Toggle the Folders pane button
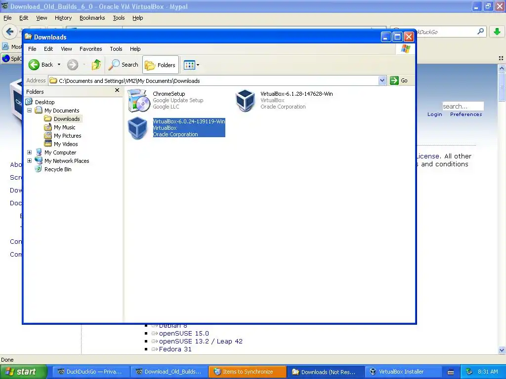The width and height of the screenshot is (506, 379). click(161, 65)
